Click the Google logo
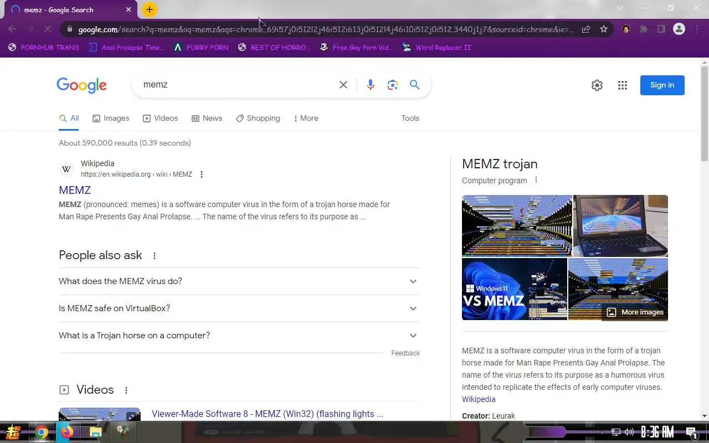Viewport: 709px width, 443px height. click(81, 85)
